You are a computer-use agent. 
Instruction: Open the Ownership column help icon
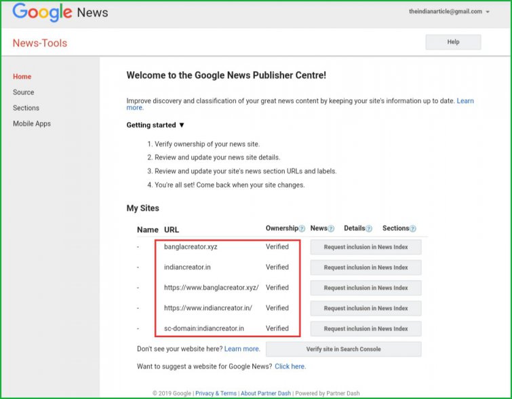coord(302,229)
